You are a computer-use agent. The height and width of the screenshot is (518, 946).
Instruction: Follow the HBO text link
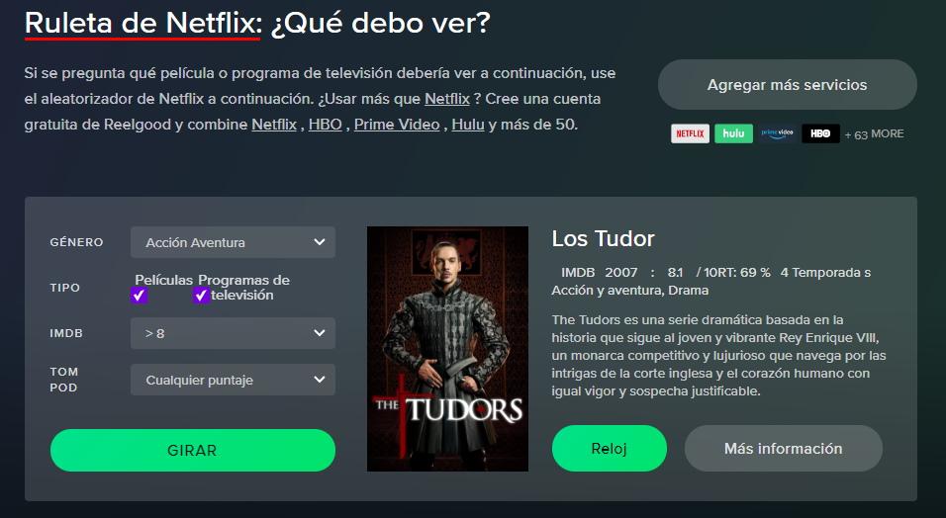(x=326, y=125)
